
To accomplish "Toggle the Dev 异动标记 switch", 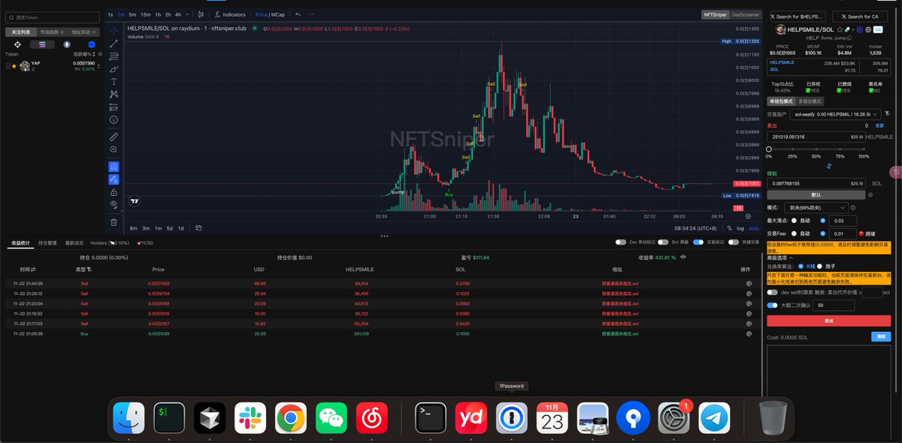I will [621, 243].
